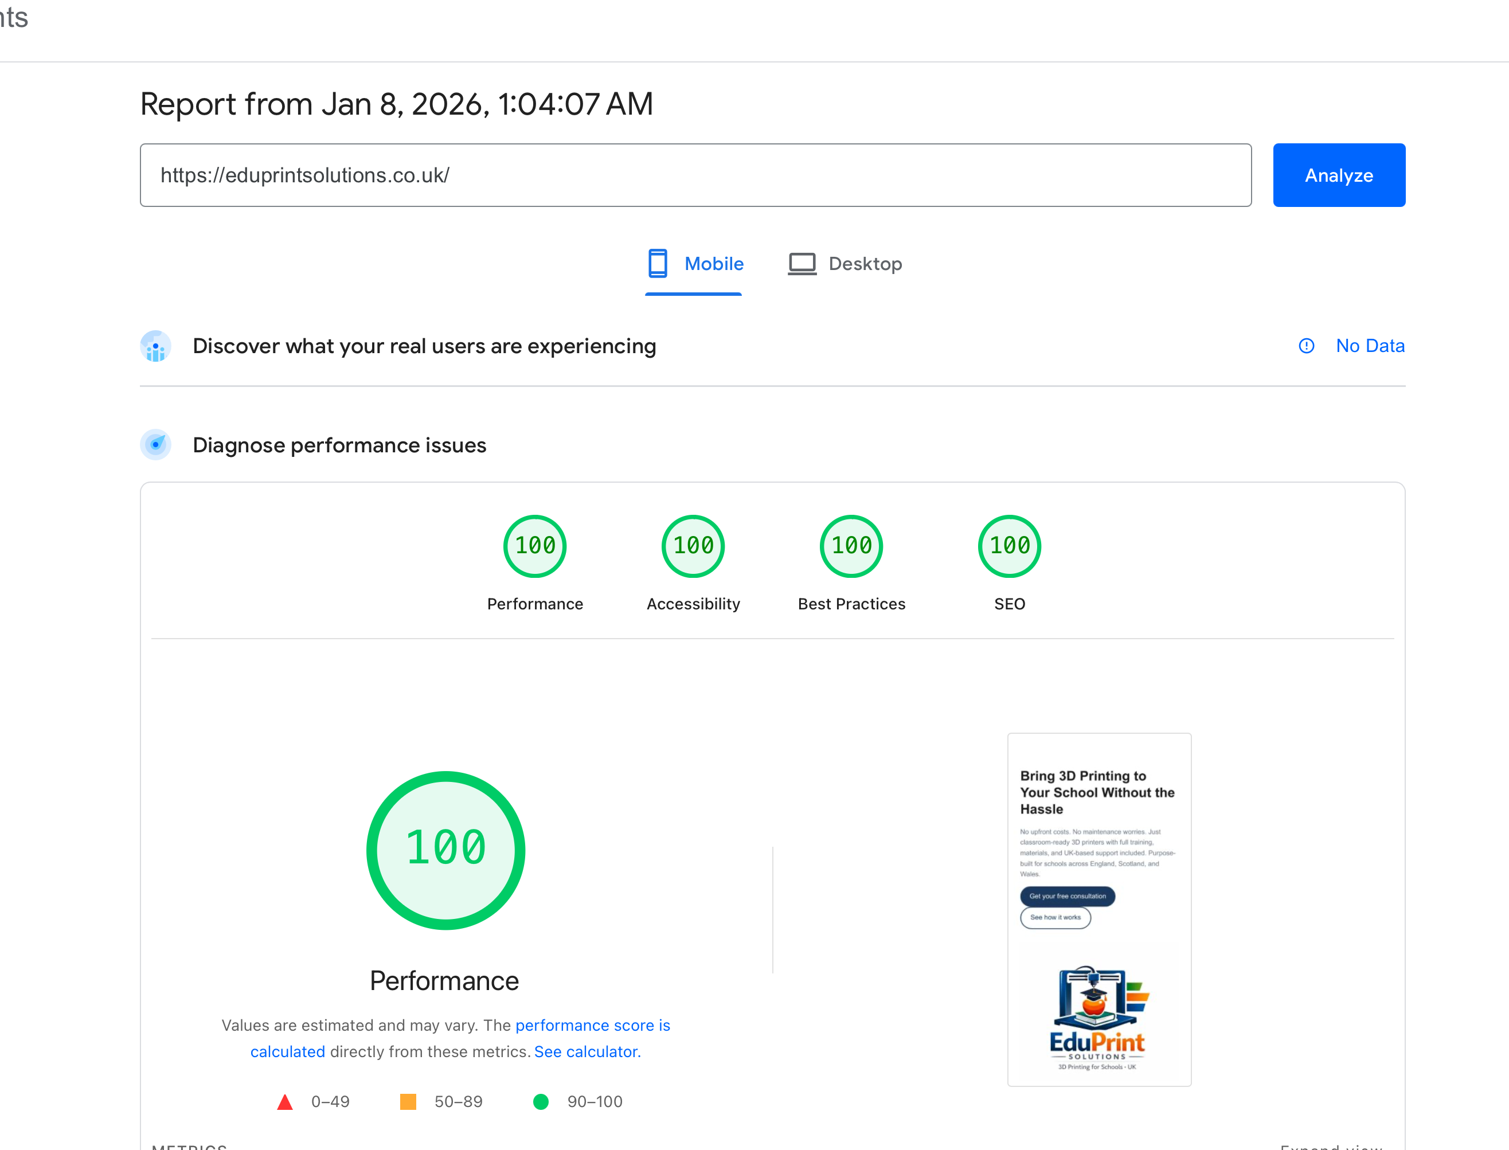Viewport: 1509px width, 1150px height.
Task: Open the Best Practices score circle
Action: coord(850,546)
